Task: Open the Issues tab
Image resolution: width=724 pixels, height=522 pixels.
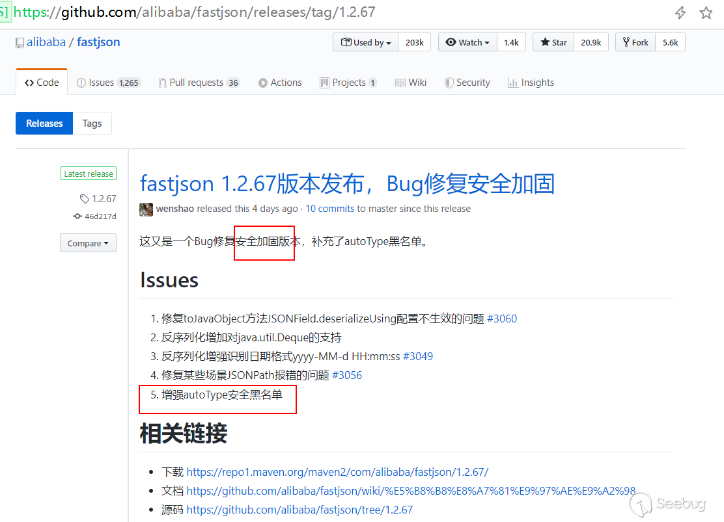Action: coord(108,83)
